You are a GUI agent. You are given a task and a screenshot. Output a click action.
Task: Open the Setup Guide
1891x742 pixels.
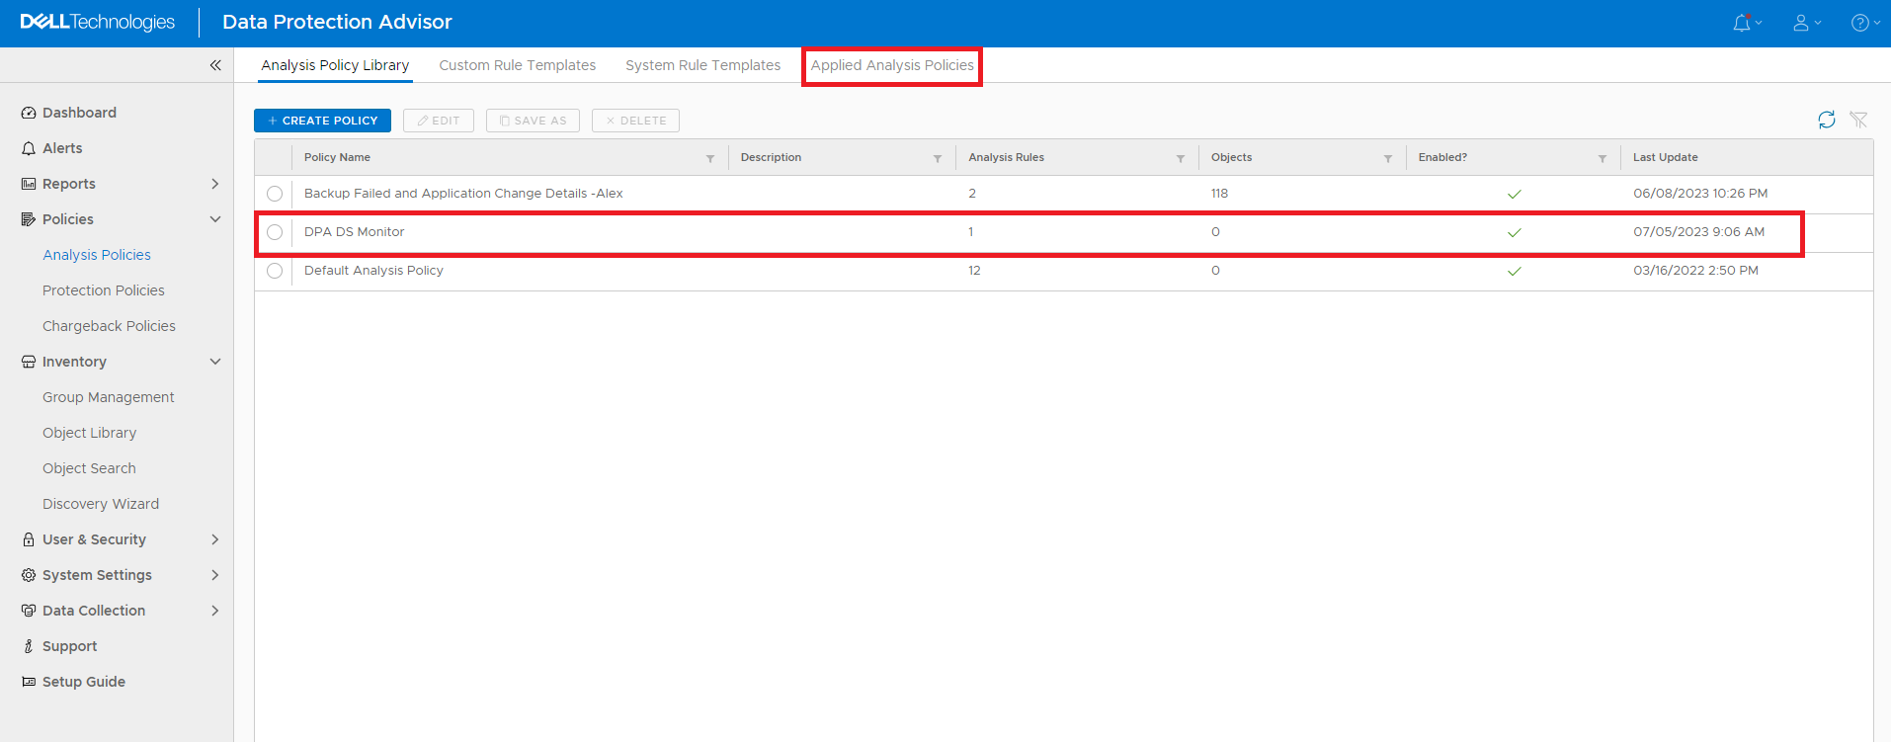pos(84,682)
